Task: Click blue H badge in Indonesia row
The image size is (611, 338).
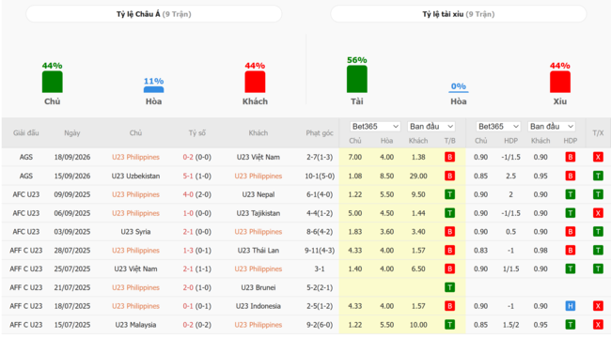Action: tap(570, 306)
